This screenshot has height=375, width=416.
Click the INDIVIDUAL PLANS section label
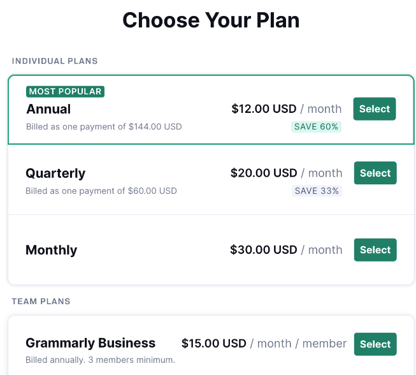click(55, 61)
